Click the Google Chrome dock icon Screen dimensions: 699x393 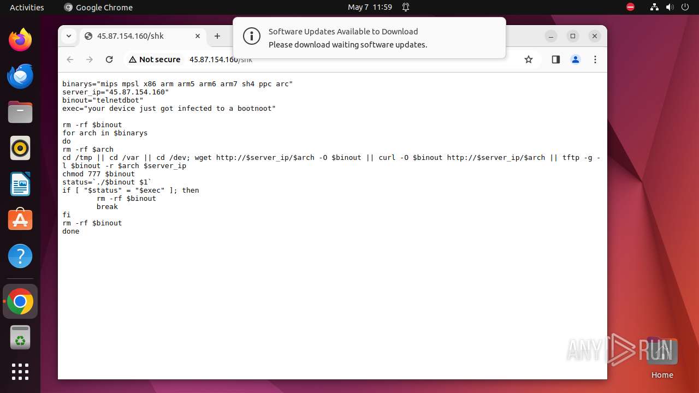pyautogui.click(x=20, y=301)
